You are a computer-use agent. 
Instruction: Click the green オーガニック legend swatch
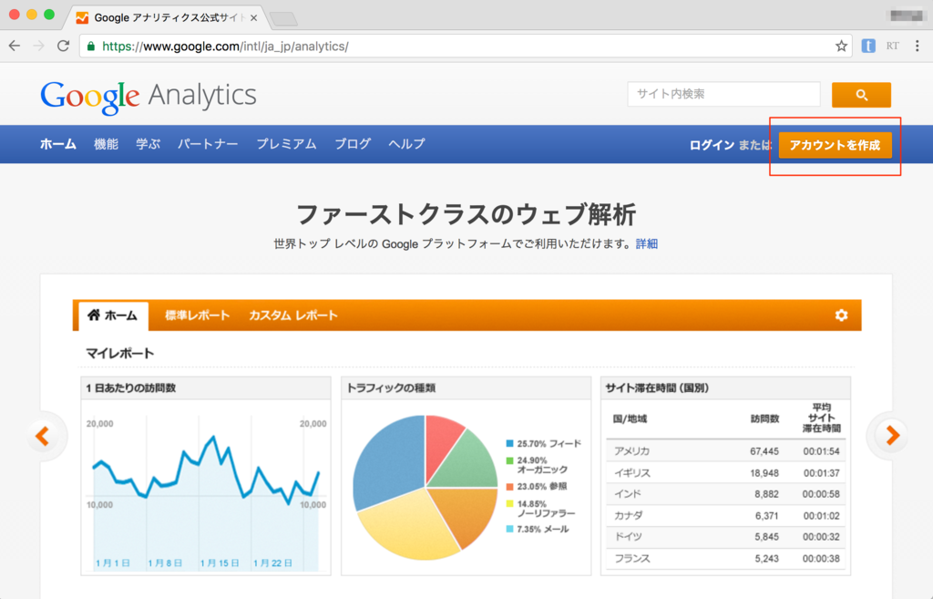(x=509, y=460)
